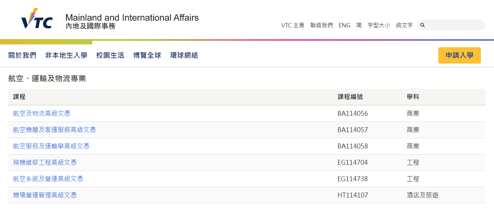Open VTC 主頁 link

pos(292,25)
